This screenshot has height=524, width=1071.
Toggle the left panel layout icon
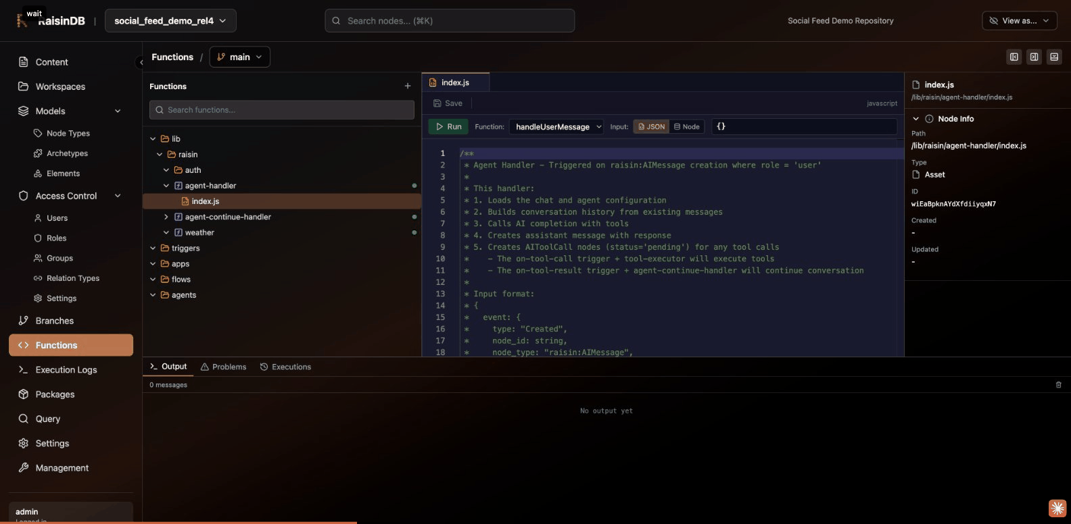pyautogui.click(x=1014, y=57)
